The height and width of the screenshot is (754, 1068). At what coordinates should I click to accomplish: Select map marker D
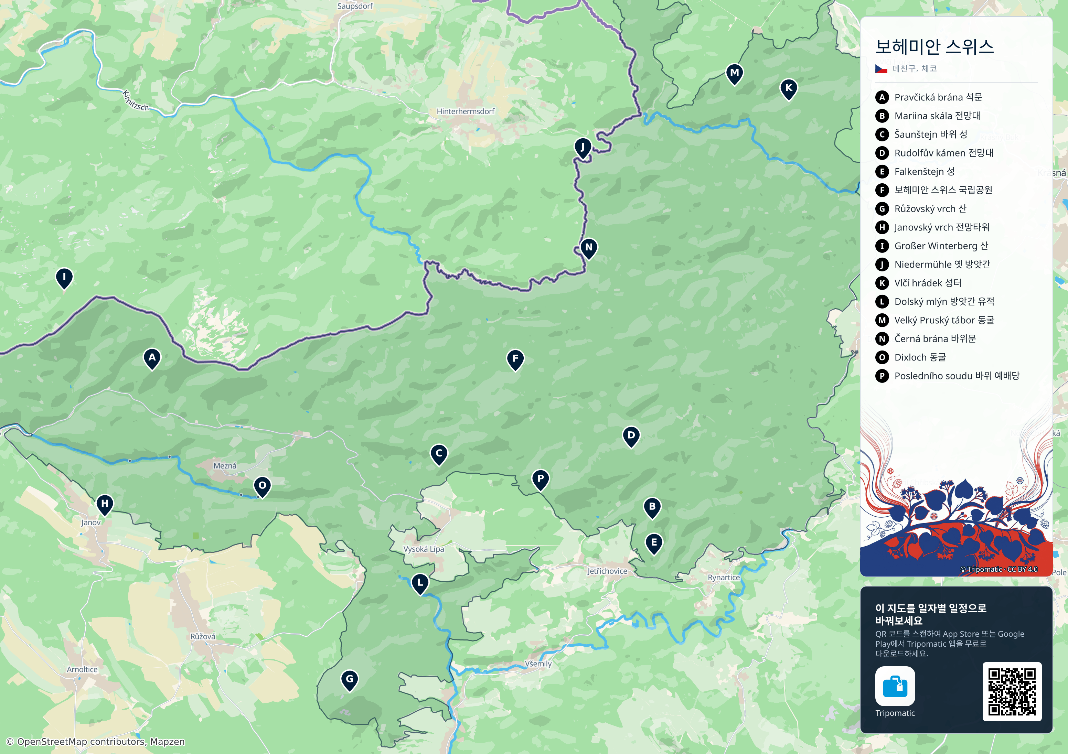pos(631,437)
